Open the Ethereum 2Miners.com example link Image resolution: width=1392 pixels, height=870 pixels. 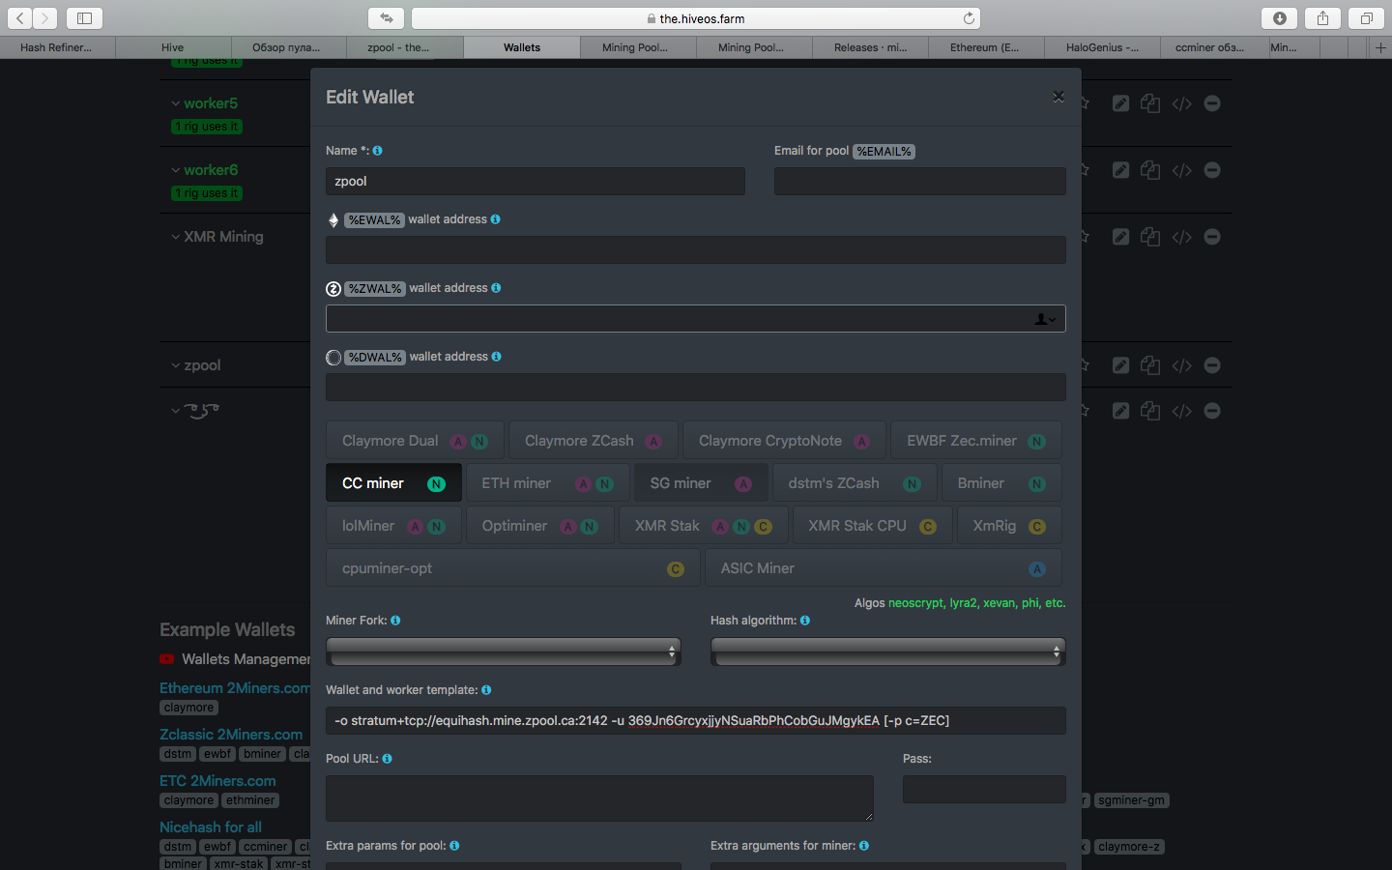[235, 688]
